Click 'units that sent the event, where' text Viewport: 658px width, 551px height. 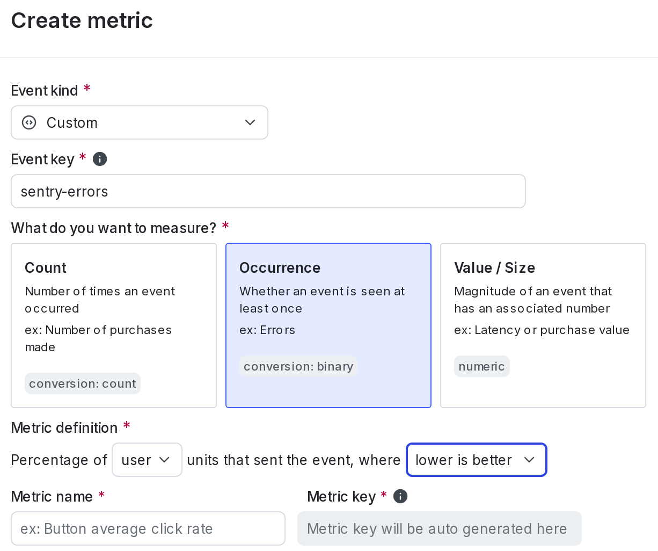[294, 460]
